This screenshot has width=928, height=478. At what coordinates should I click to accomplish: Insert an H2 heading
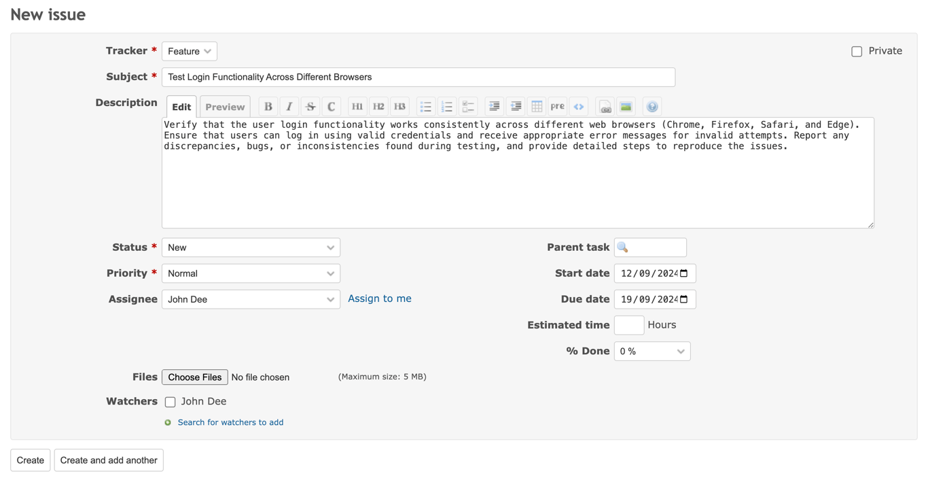[x=378, y=106]
